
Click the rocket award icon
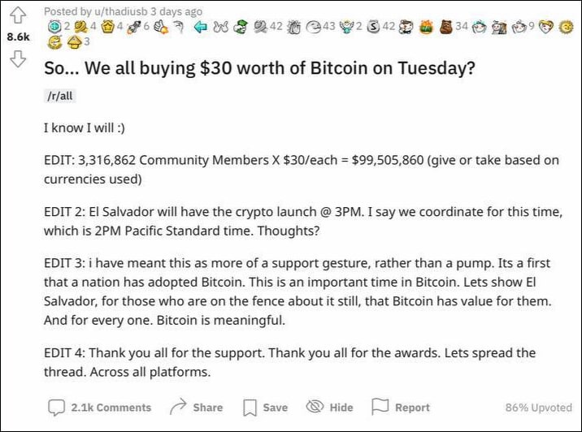[133, 27]
